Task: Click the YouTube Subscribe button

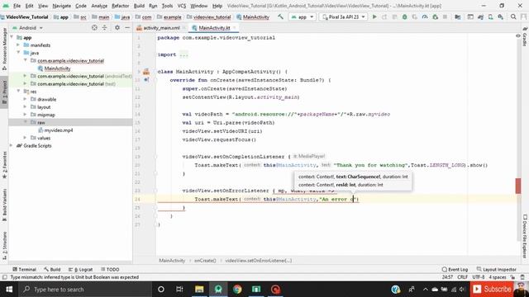Action: [x=492, y=290]
